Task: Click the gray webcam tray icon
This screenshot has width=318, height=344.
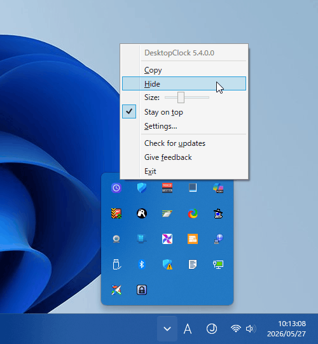Action: [116, 239]
